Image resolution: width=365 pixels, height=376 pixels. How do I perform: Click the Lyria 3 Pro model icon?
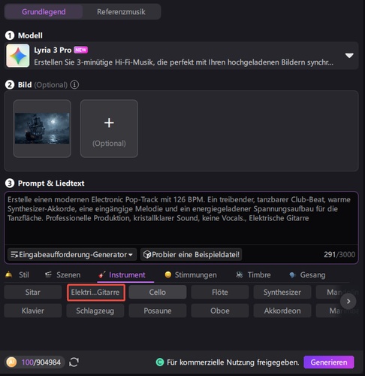[18, 56]
